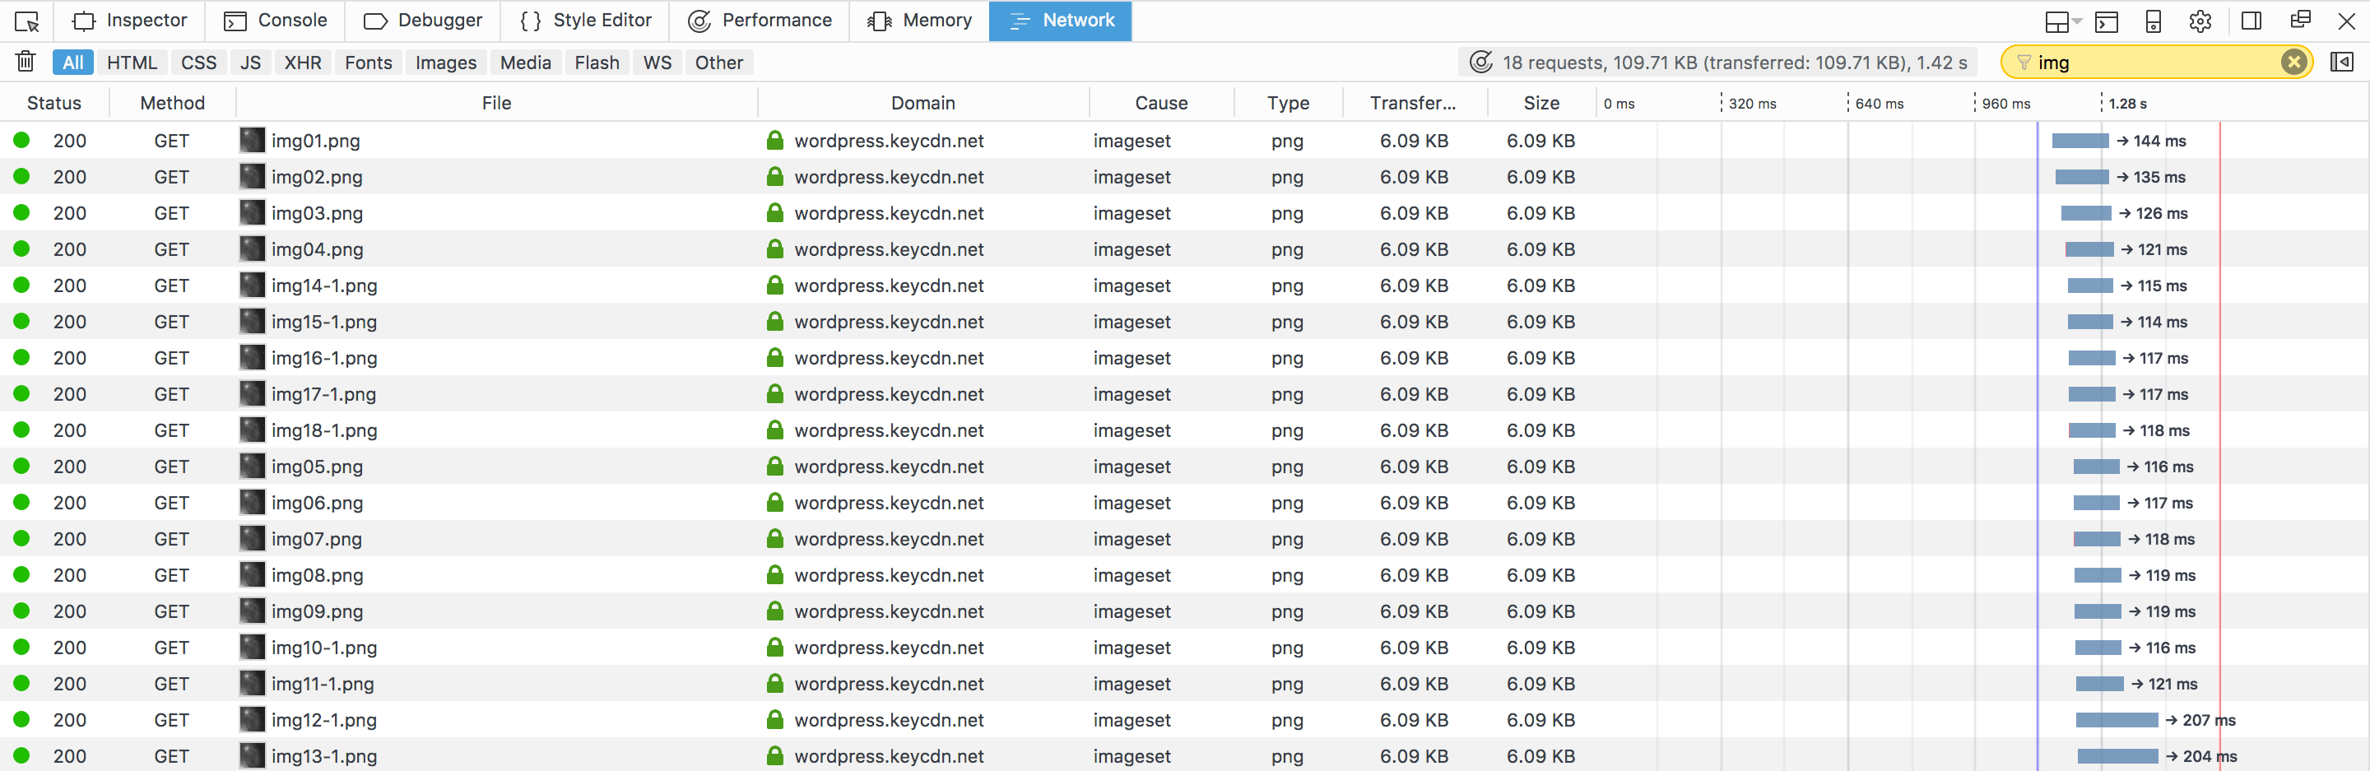Toggle the All requests filter
The width and height of the screenshot is (2370, 771).
click(x=72, y=63)
